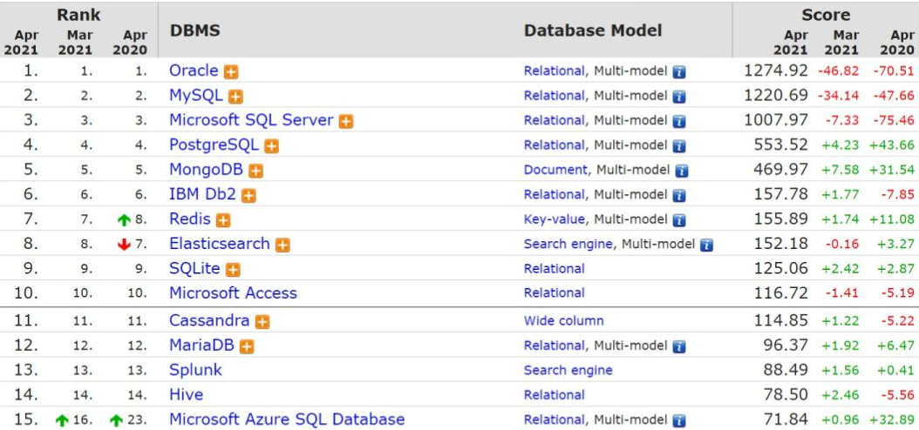Click the orange plus icon beside MySQL

coord(235,97)
